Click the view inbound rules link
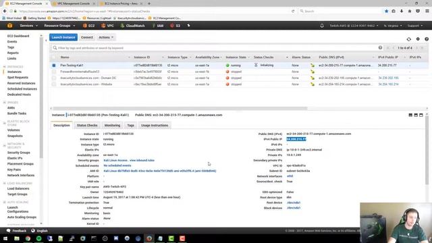432x243 pixels. click(142, 161)
